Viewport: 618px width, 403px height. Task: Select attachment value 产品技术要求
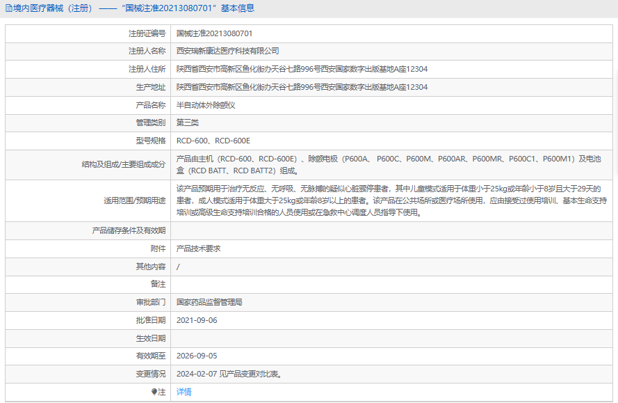[198, 248]
